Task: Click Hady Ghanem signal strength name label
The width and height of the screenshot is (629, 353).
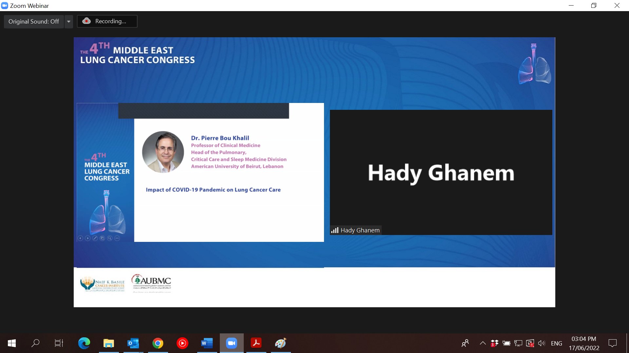Action: pyautogui.click(x=356, y=230)
